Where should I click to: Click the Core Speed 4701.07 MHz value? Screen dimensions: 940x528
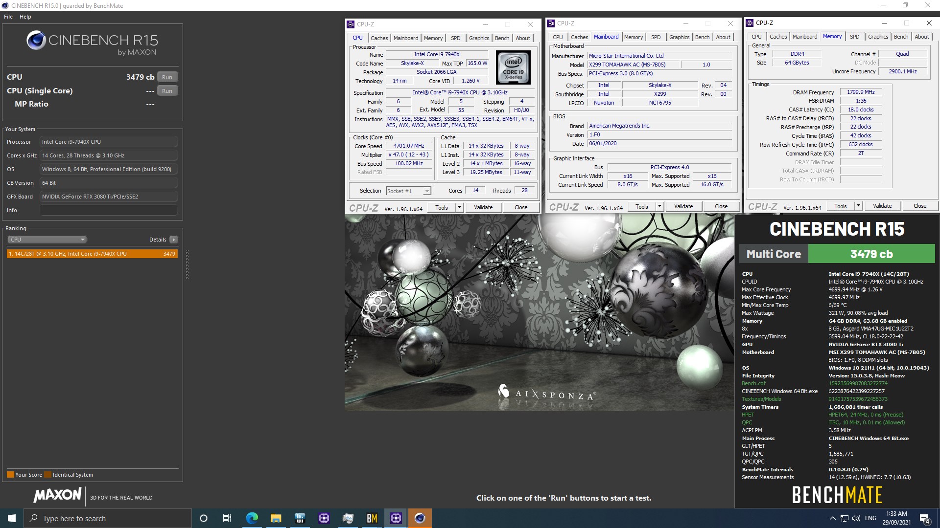[409, 146]
